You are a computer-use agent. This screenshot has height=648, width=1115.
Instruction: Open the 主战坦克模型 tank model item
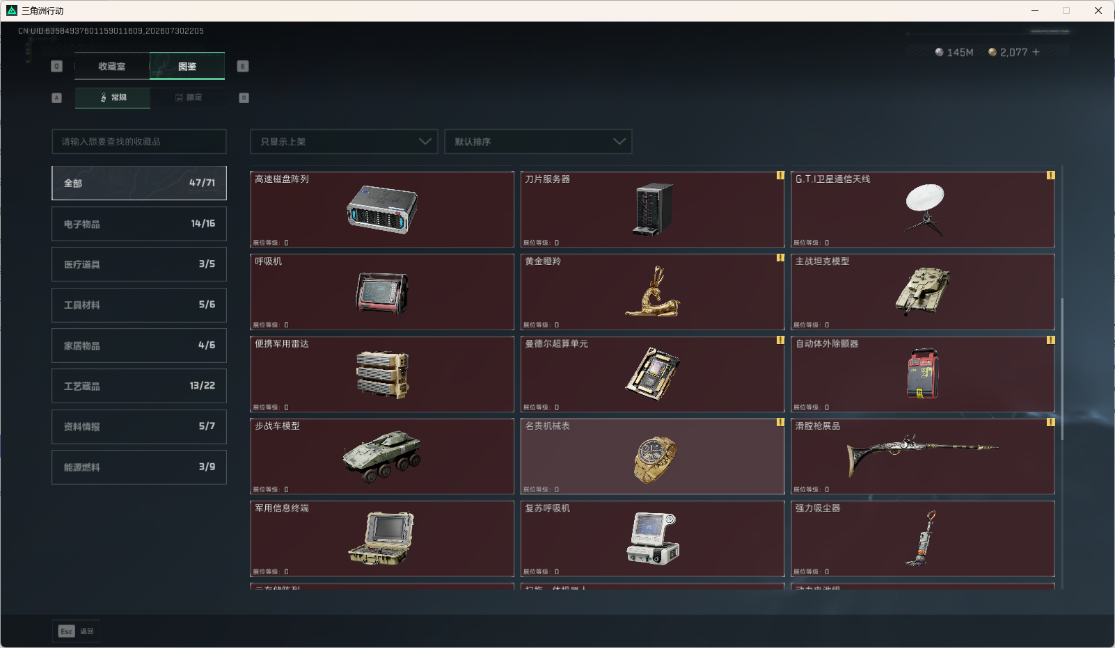tap(923, 291)
